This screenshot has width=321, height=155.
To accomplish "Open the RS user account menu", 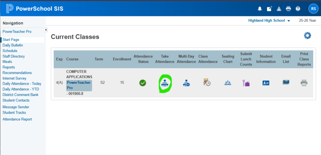I will 313,9.
